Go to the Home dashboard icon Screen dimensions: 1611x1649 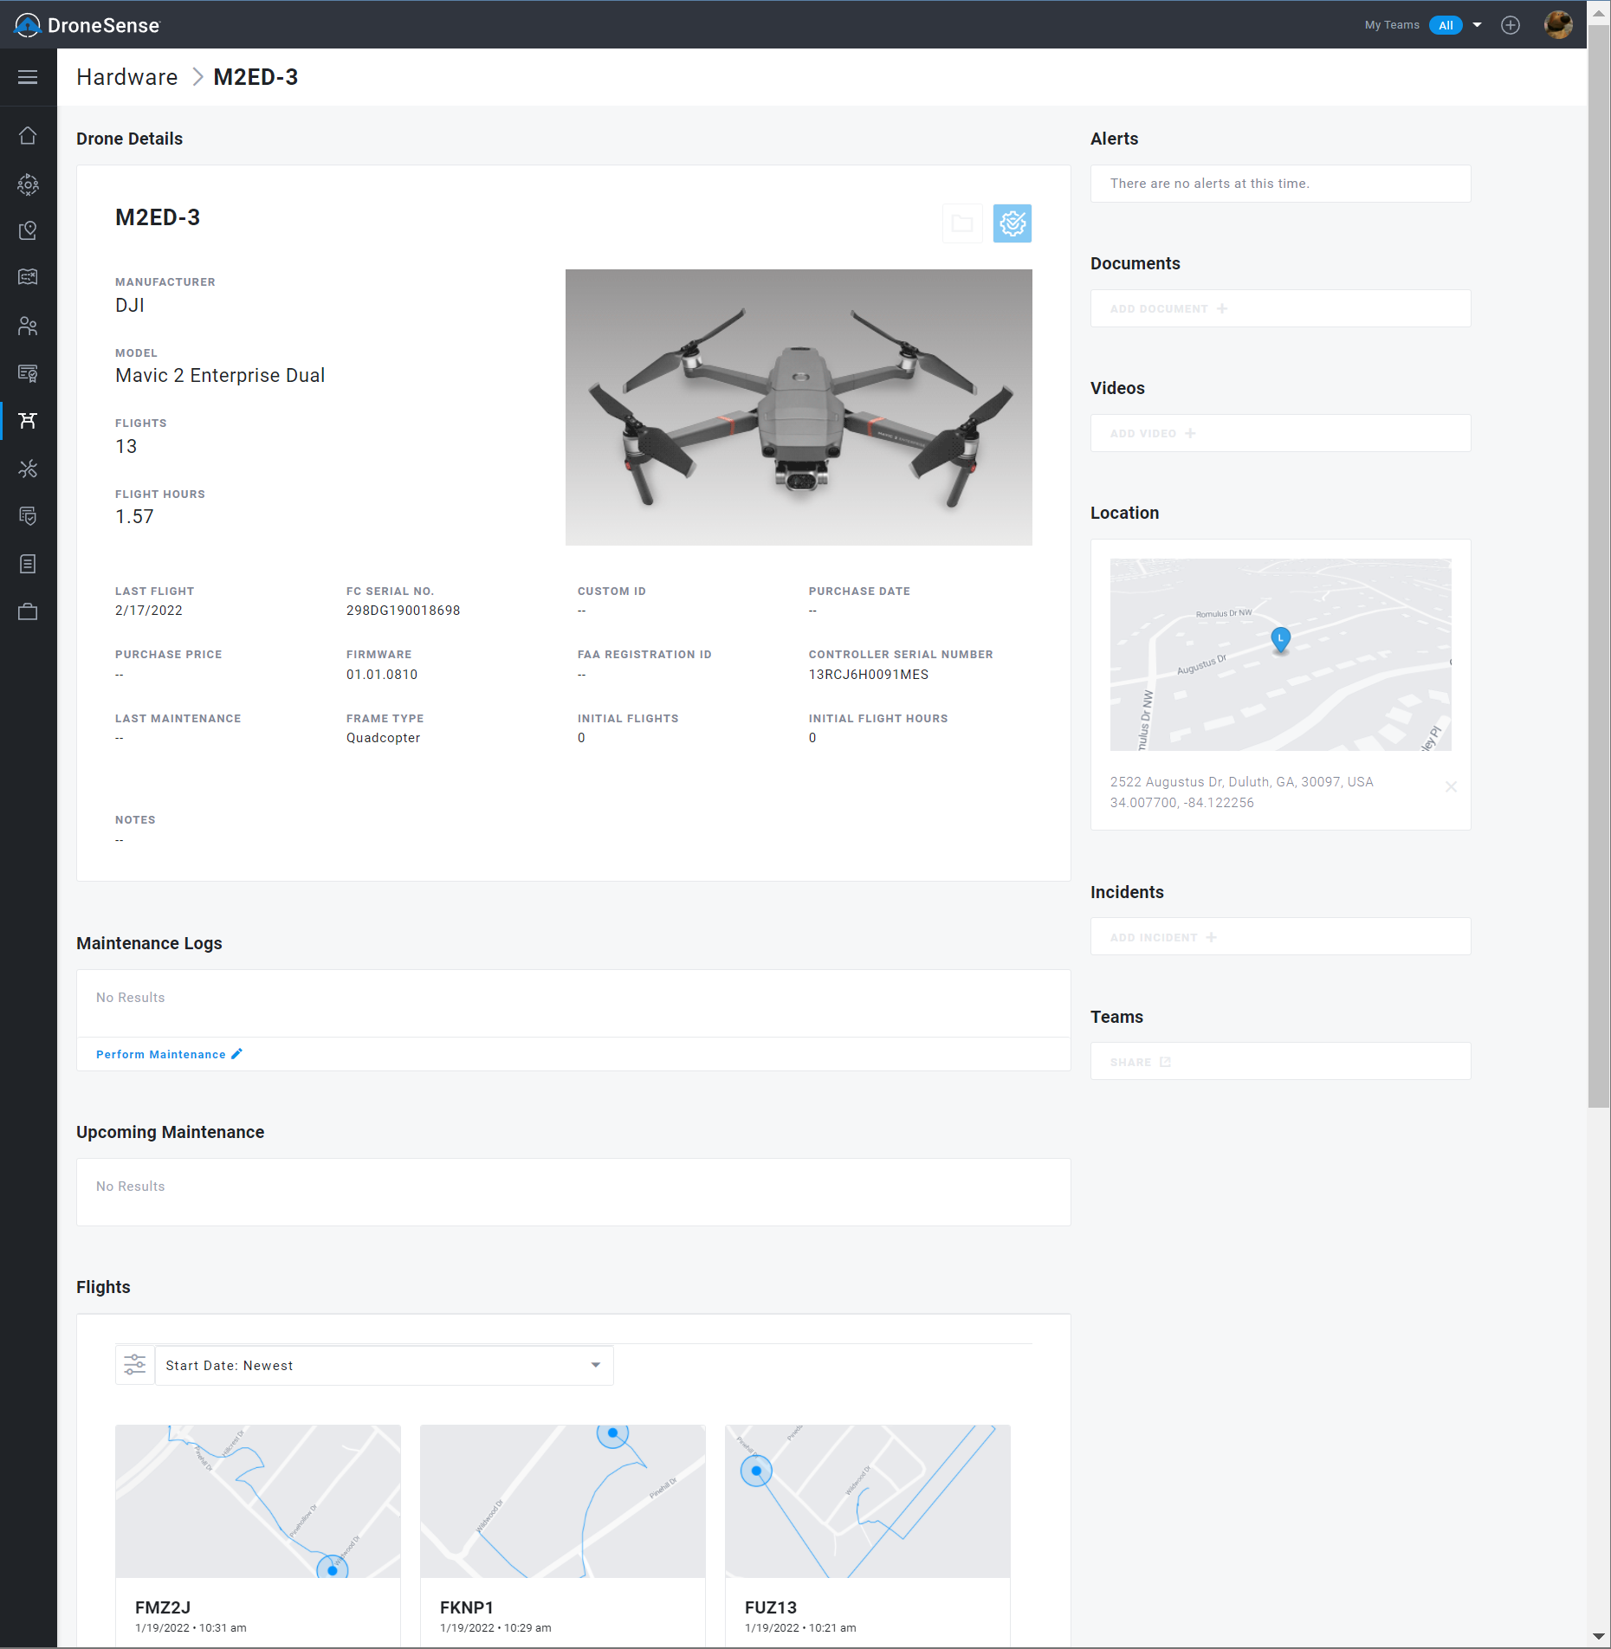28,136
